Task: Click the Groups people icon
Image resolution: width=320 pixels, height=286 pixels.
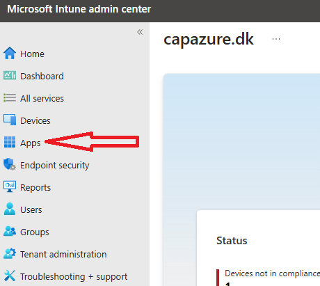Action: pos(10,231)
